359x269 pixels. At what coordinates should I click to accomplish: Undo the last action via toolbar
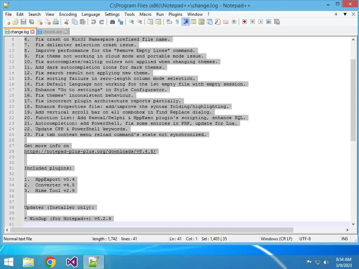pos(93,22)
